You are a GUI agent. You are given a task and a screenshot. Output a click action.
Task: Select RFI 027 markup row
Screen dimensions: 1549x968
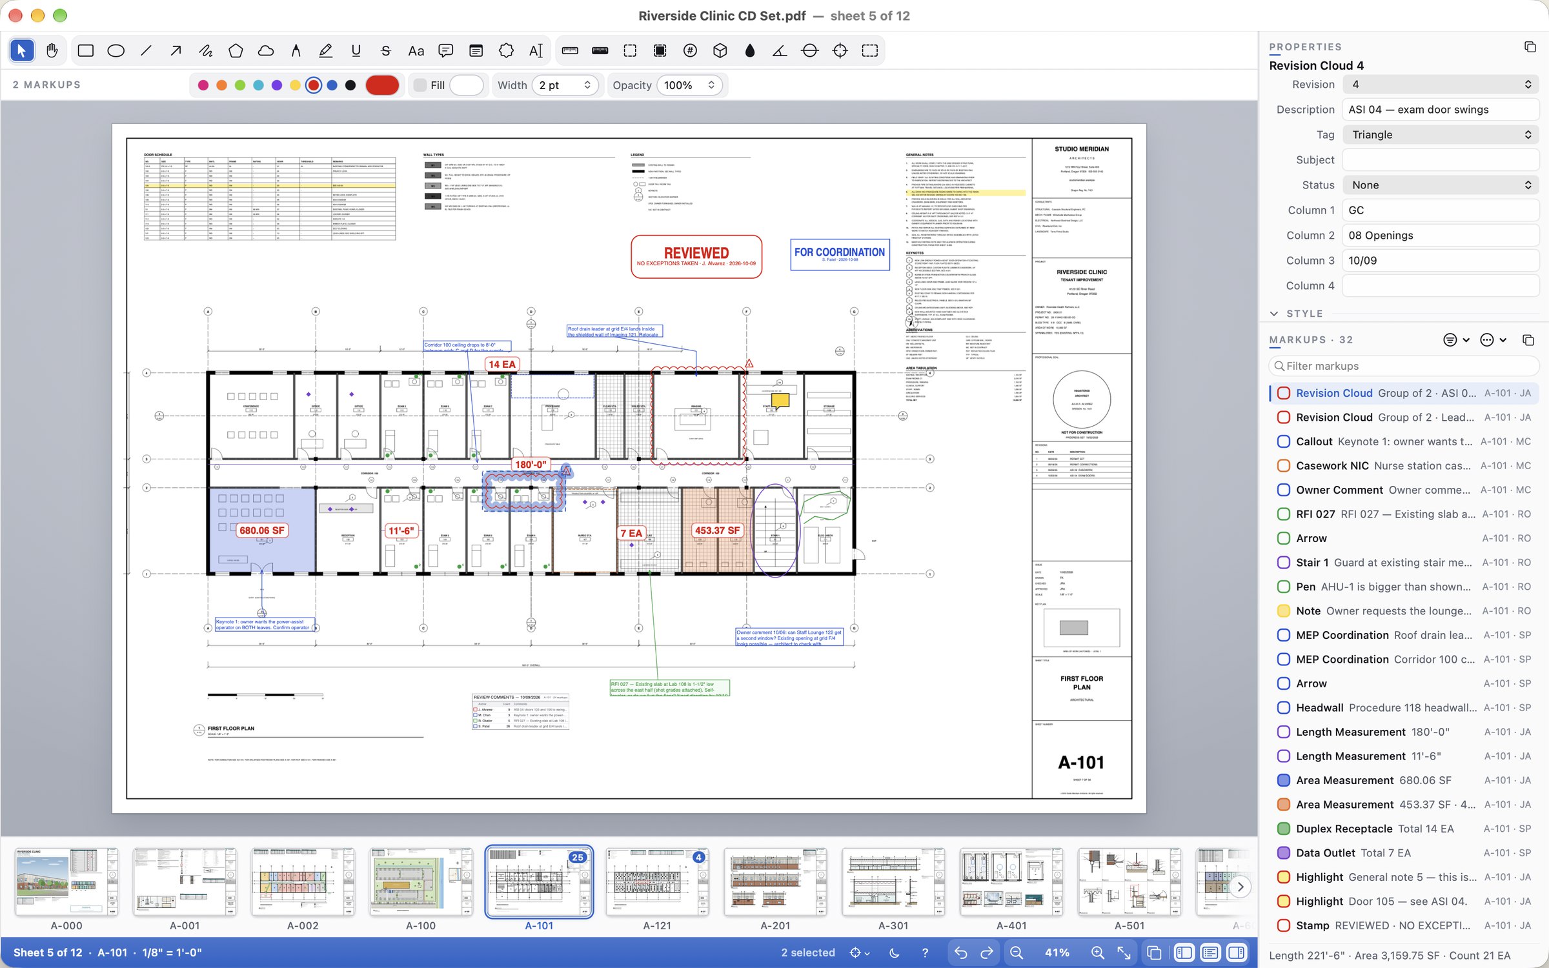coord(1404,514)
